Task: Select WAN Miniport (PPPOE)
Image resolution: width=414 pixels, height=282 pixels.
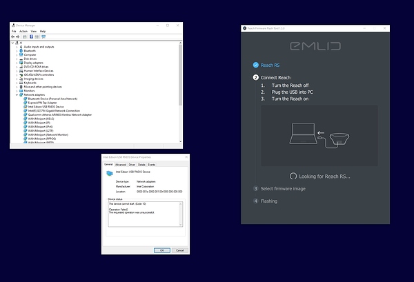Action: 42,139
